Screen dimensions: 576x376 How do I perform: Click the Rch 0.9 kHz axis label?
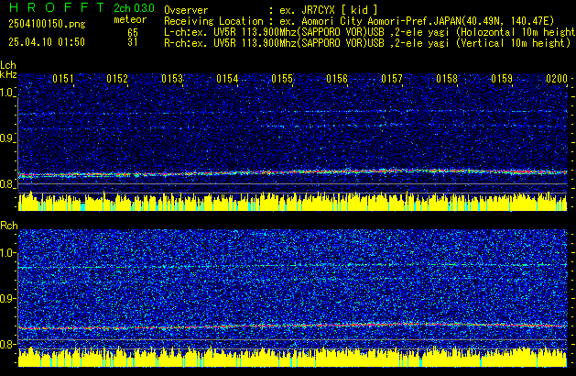pyautogui.click(x=7, y=298)
